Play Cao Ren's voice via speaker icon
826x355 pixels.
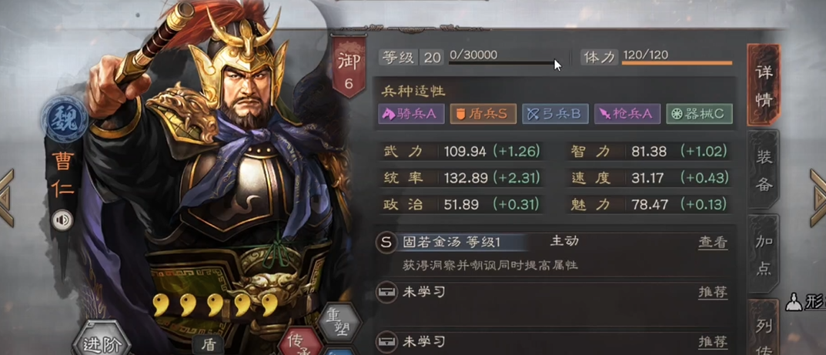62,219
